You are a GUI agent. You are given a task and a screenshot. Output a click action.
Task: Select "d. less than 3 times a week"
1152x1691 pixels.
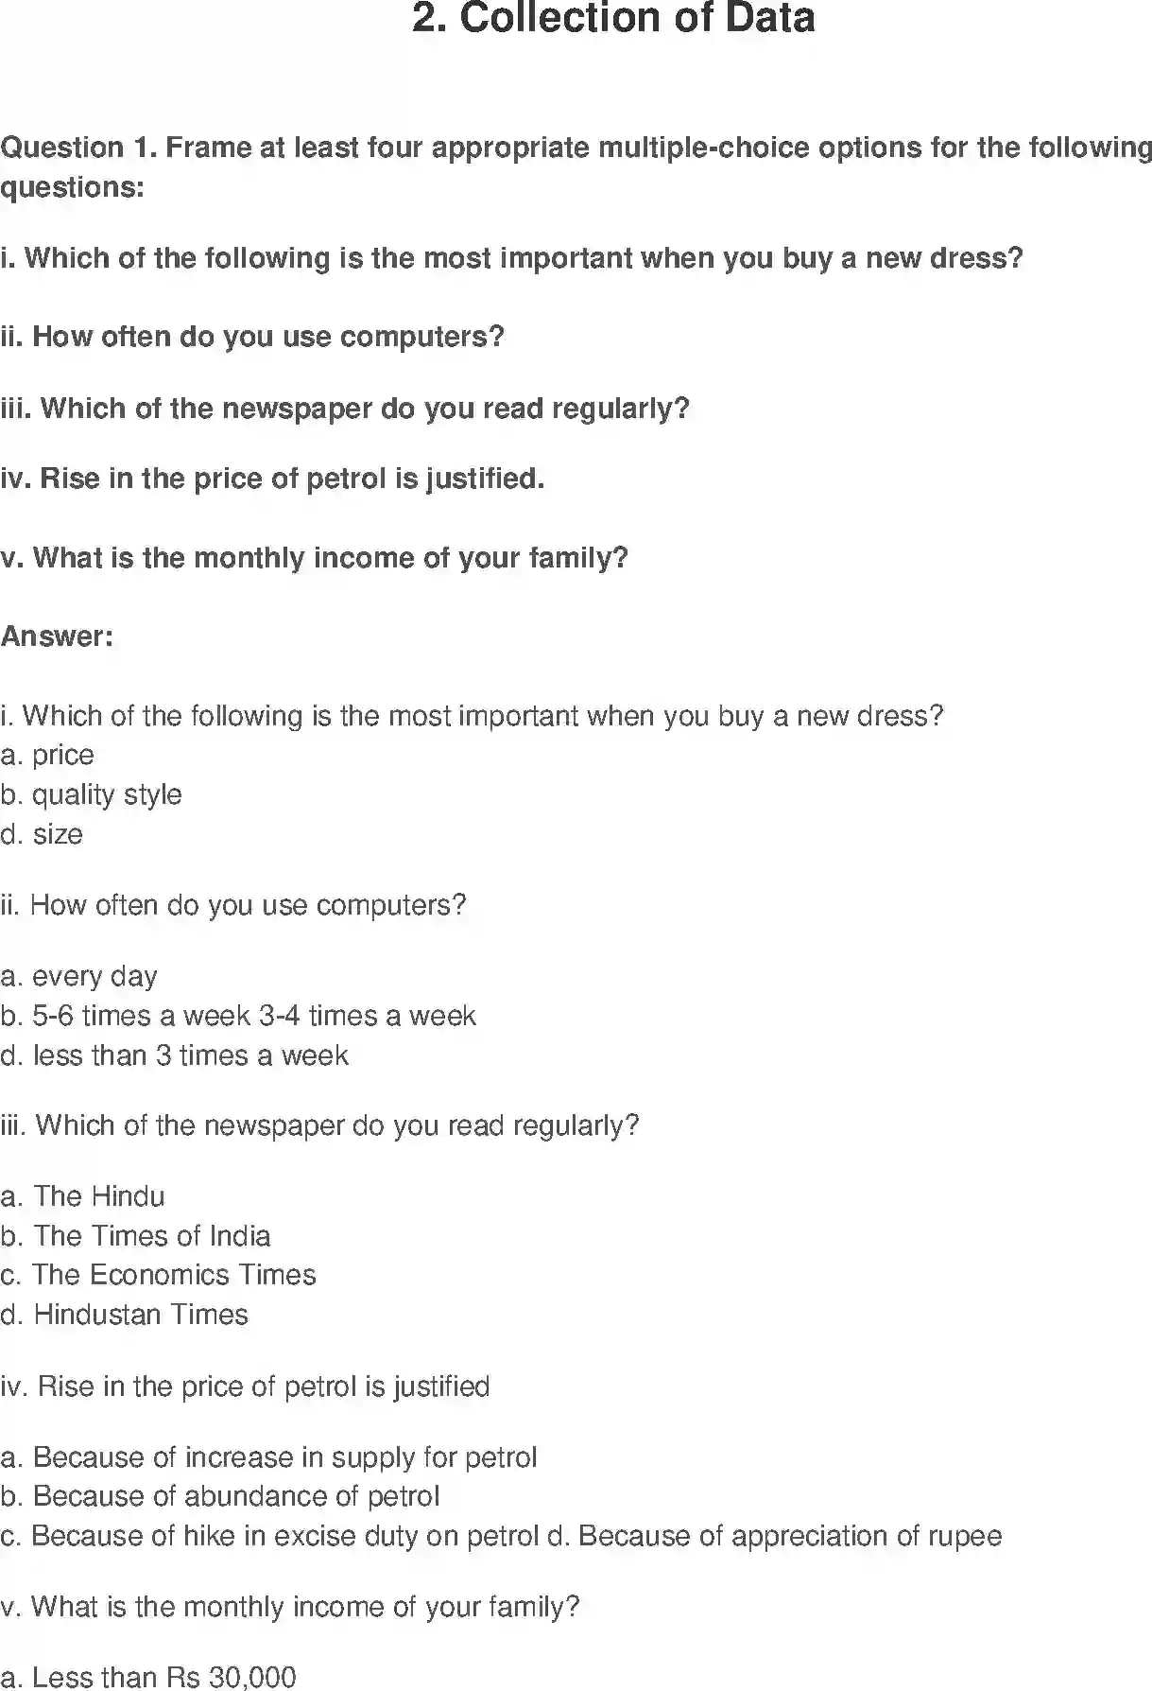point(175,1055)
